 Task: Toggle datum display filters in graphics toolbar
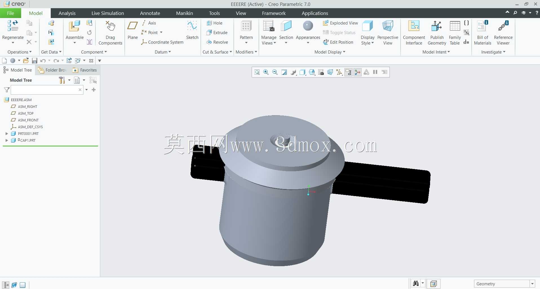[339, 72]
